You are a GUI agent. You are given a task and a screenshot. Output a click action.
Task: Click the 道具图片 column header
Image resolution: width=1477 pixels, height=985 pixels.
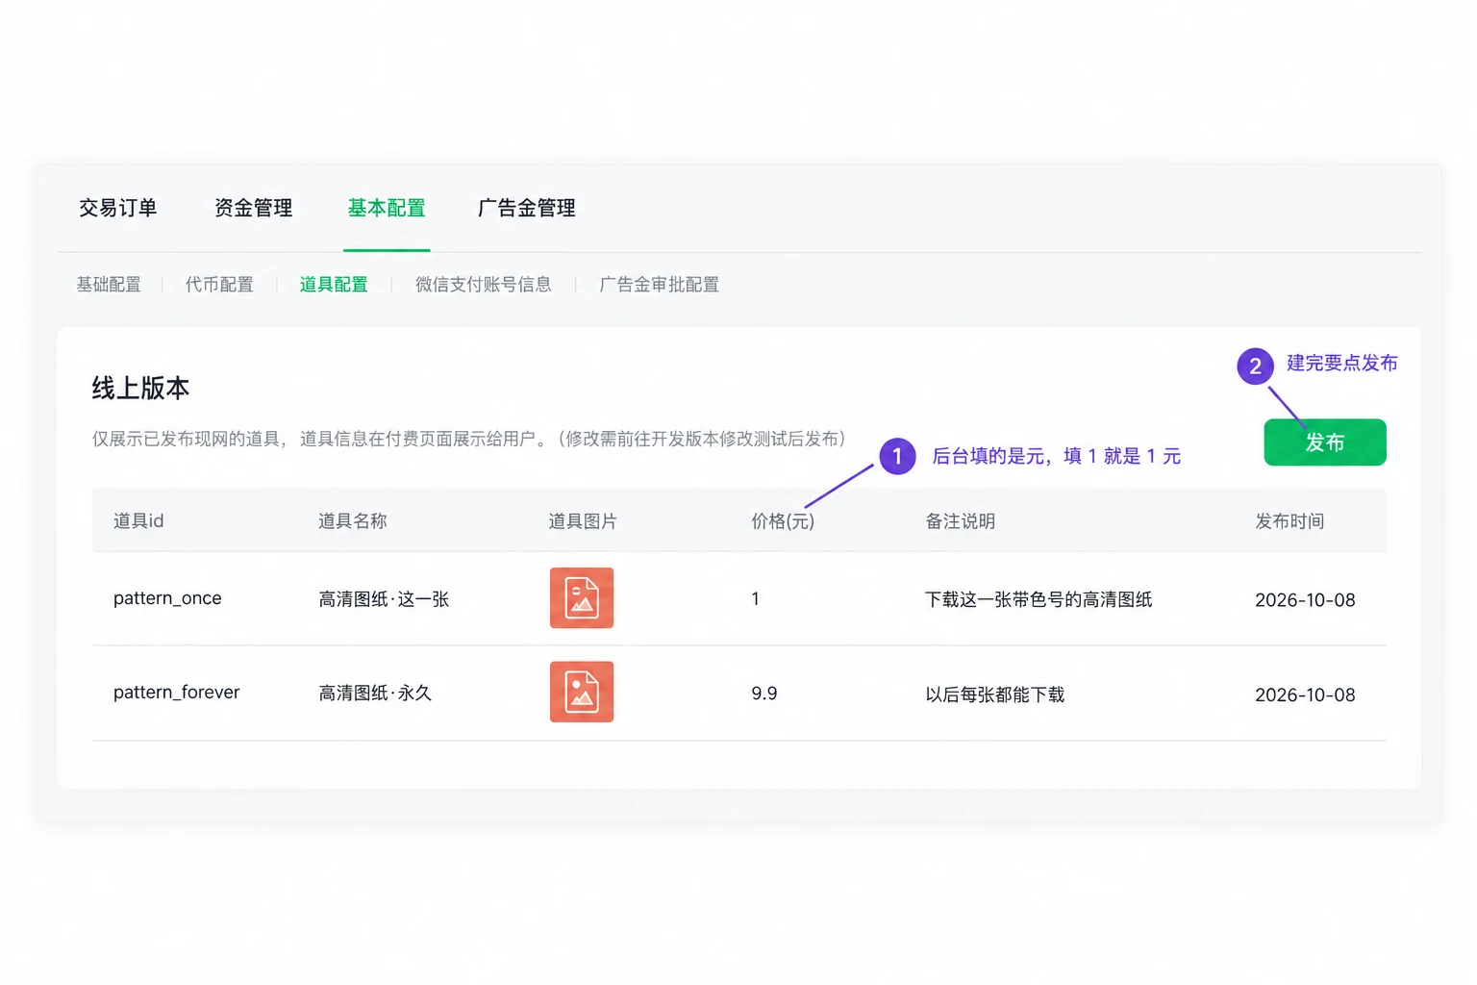(583, 521)
